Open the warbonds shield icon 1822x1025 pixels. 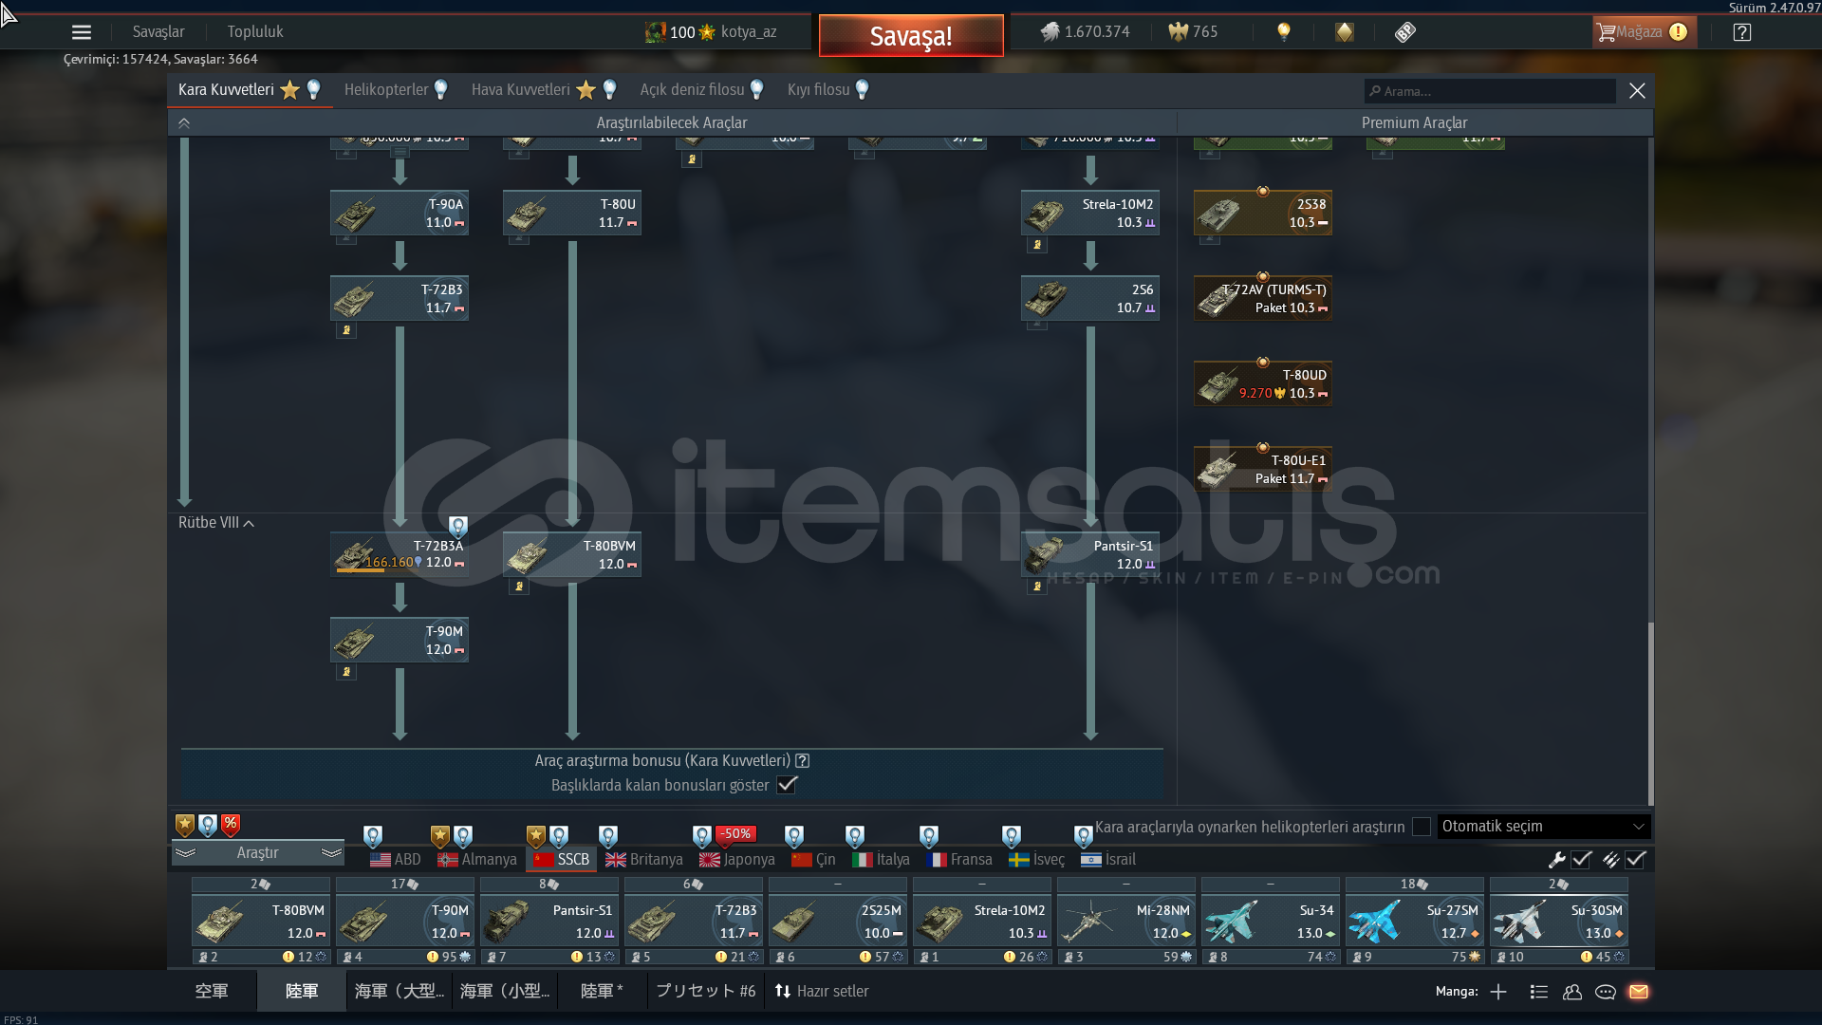click(1345, 31)
